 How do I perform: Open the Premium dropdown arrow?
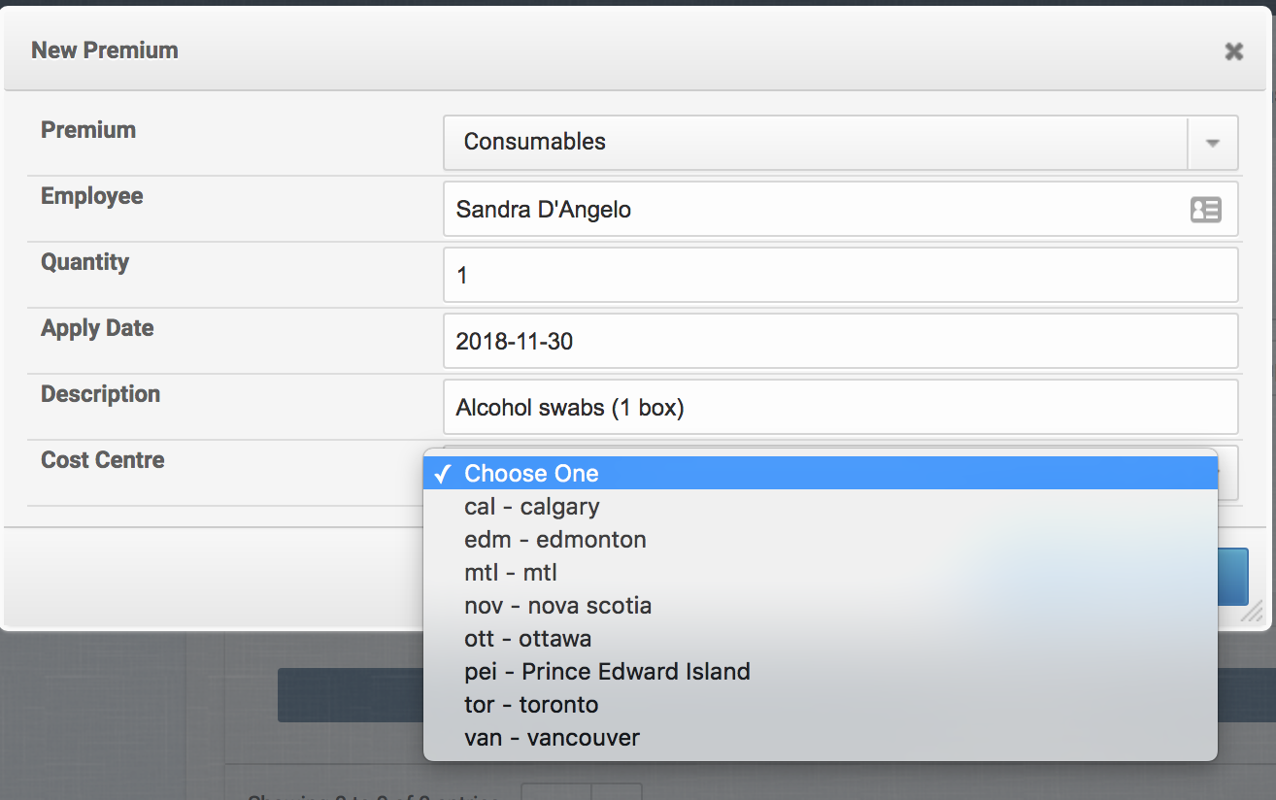pyautogui.click(x=1212, y=143)
